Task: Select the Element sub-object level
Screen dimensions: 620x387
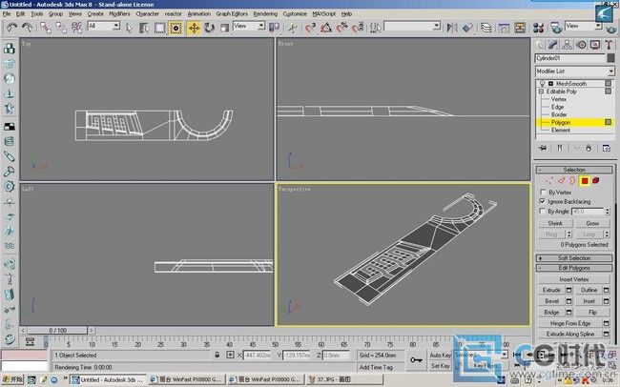Action: click(561, 130)
